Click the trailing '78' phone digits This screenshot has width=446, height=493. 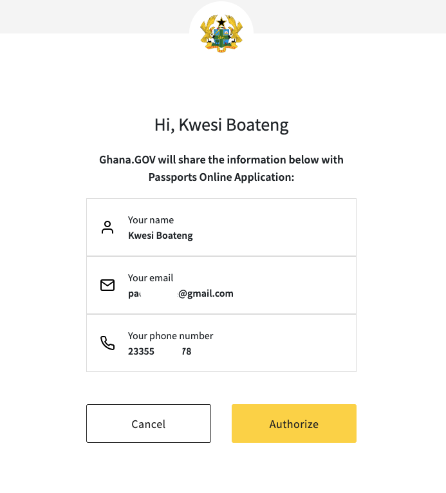187,351
